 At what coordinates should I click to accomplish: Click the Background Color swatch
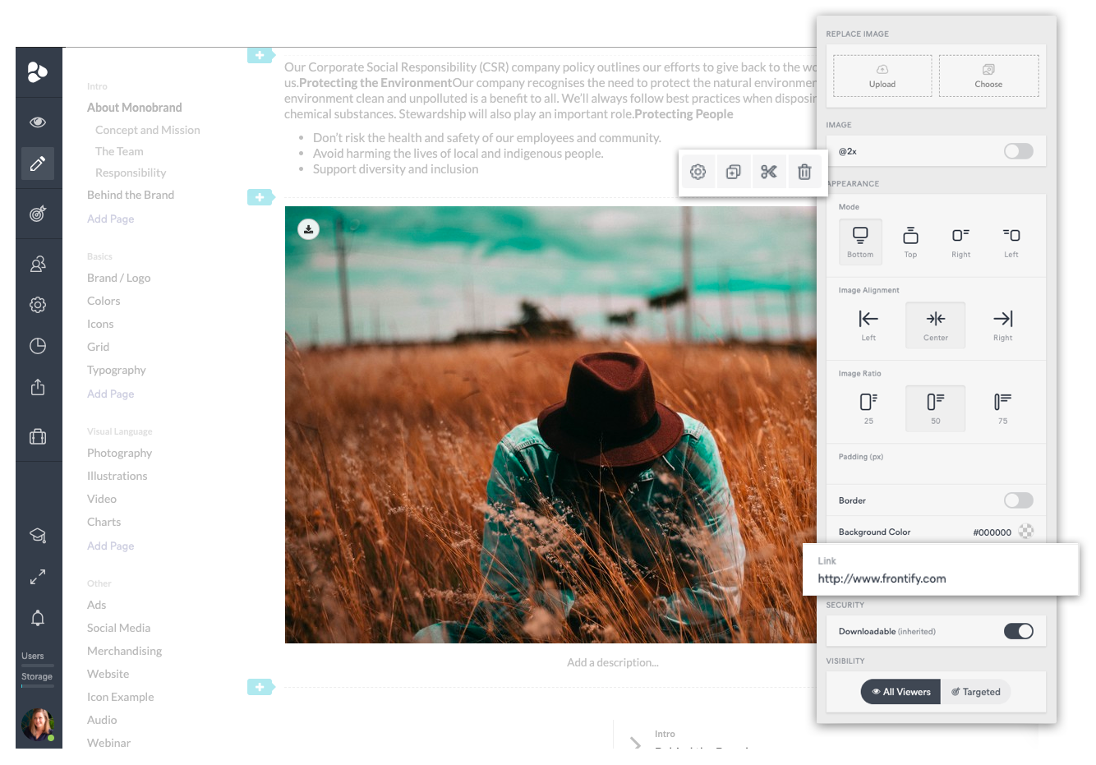[1026, 532]
